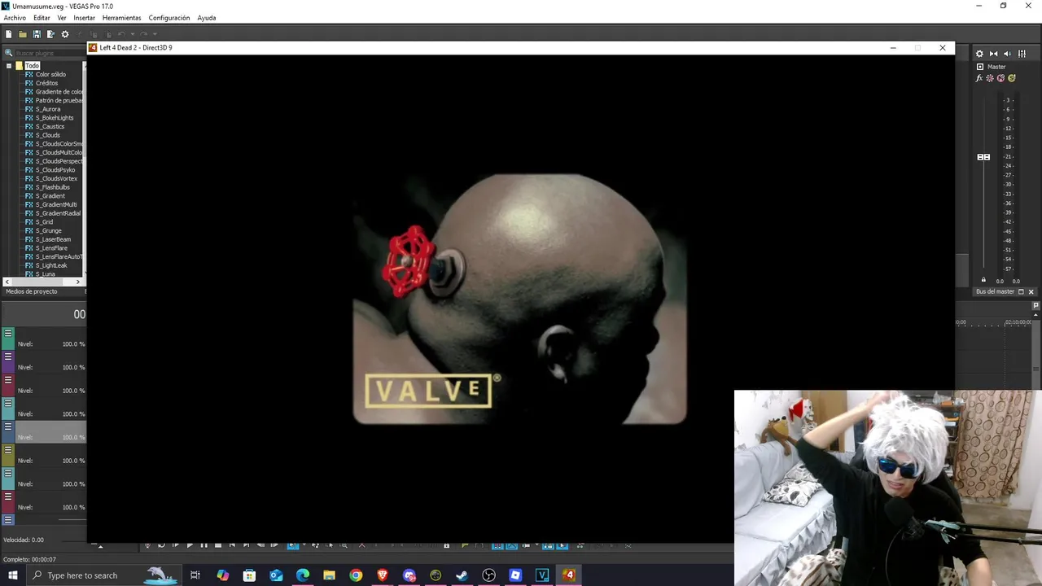Viewport: 1042px width, 586px height.
Task: Toggle the Master fader channel lock
Action: (x=983, y=281)
